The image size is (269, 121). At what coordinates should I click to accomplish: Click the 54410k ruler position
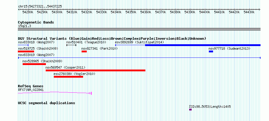click(219, 12)
